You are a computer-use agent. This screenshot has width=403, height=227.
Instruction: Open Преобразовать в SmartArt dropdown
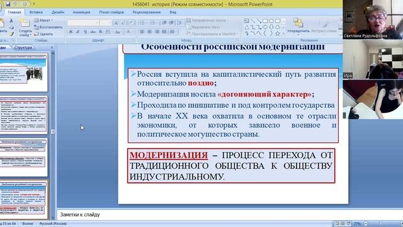(212, 33)
